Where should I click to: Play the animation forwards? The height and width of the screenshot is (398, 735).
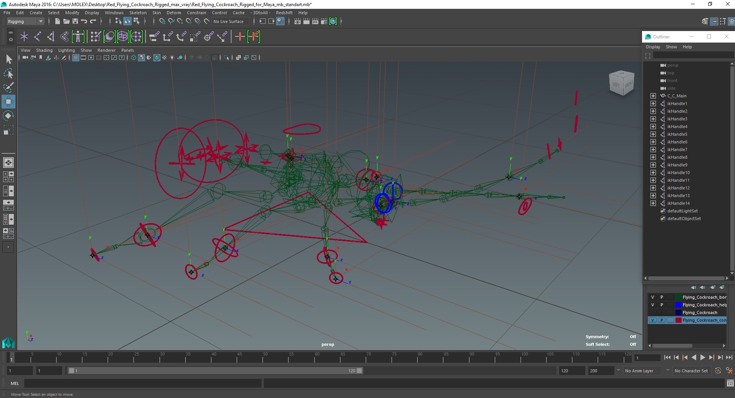pyautogui.click(x=702, y=357)
